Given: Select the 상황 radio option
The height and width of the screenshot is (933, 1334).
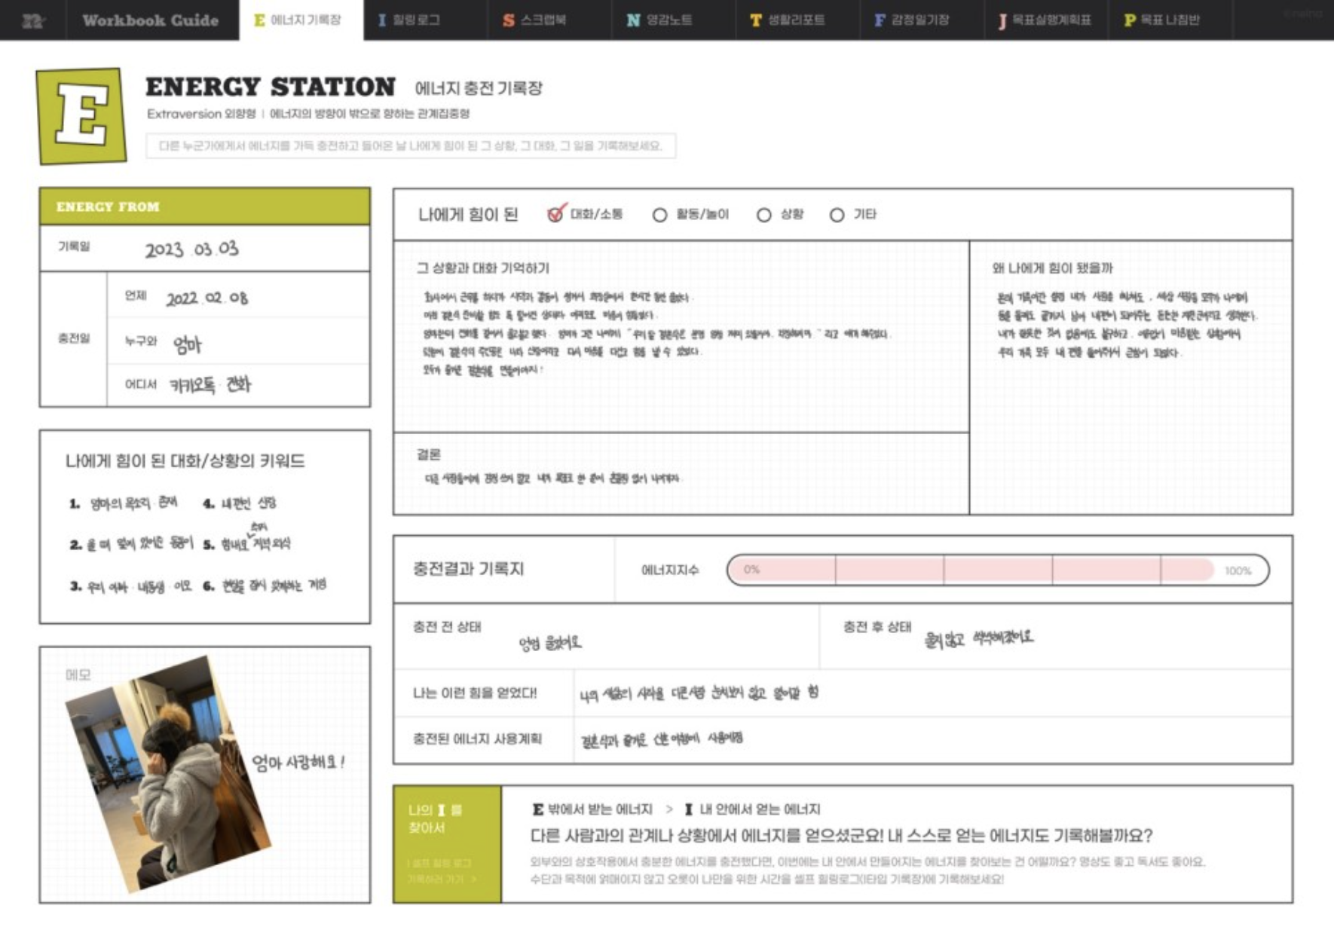Looking at the screenshot, I should (763, 215).
